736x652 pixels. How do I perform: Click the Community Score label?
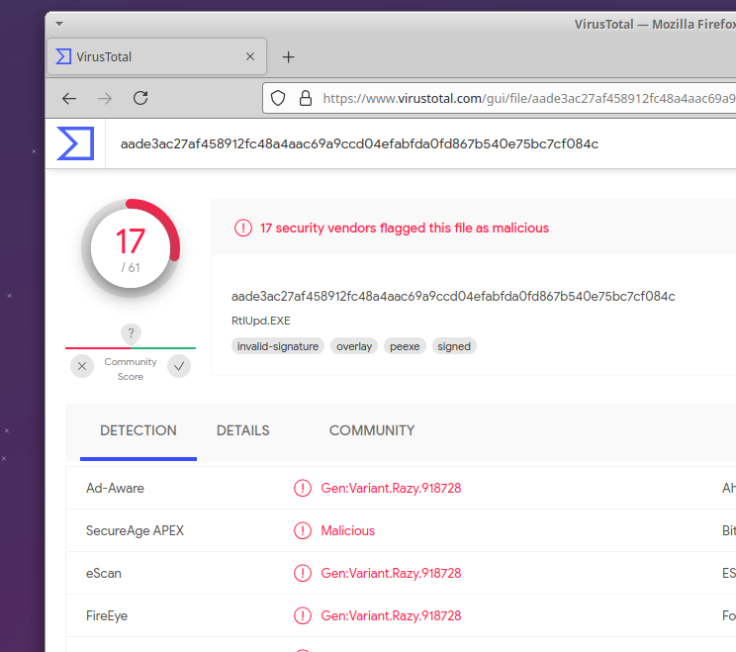pyautogui.click(x=131, y=369)
